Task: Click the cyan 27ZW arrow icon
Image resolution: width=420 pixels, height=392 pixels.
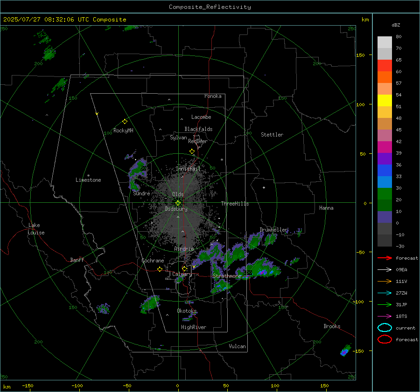Action: pos(385,293)
